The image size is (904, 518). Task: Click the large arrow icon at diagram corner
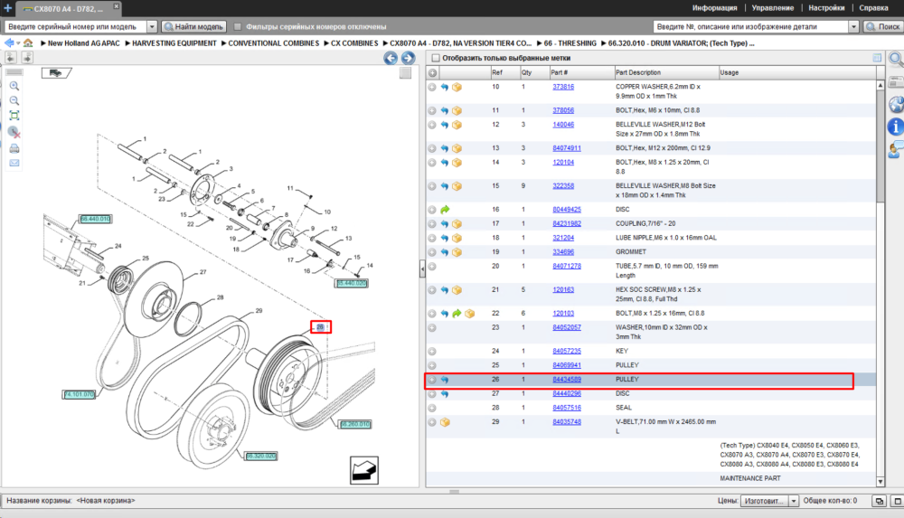[x=364, y=471]
